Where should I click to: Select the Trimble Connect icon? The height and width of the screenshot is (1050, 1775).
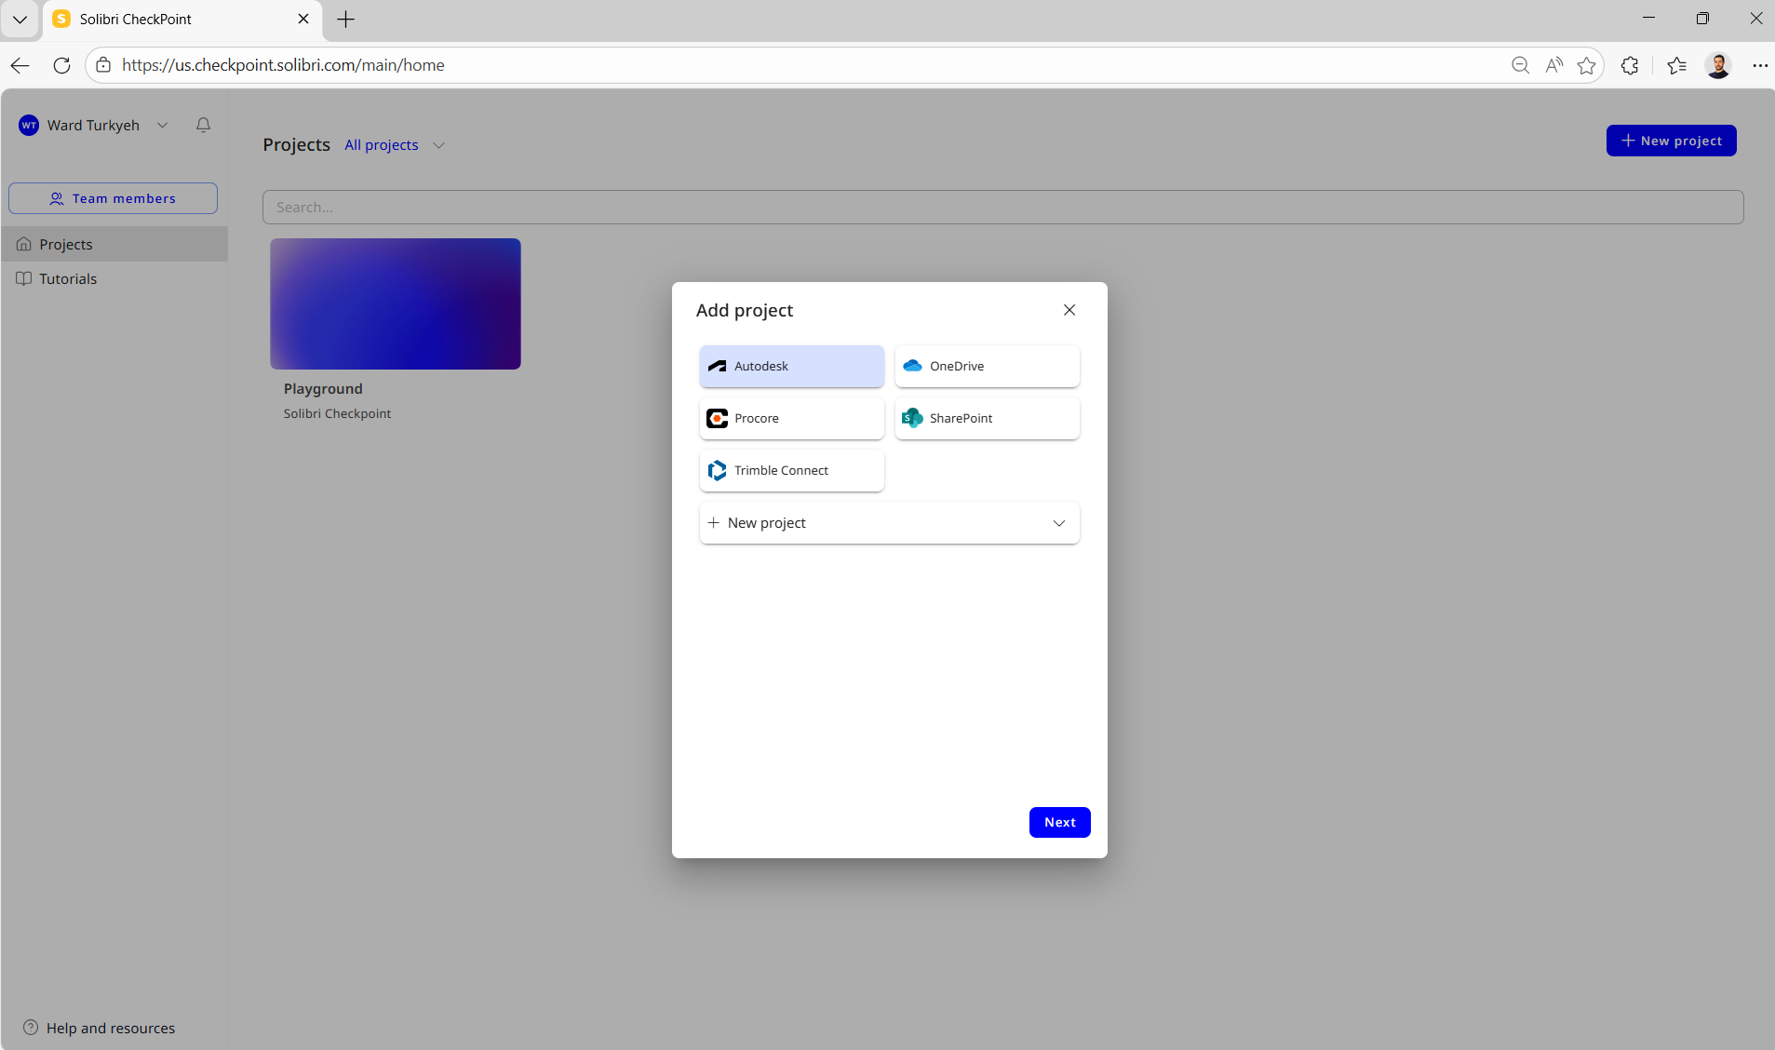coord(717,470)
